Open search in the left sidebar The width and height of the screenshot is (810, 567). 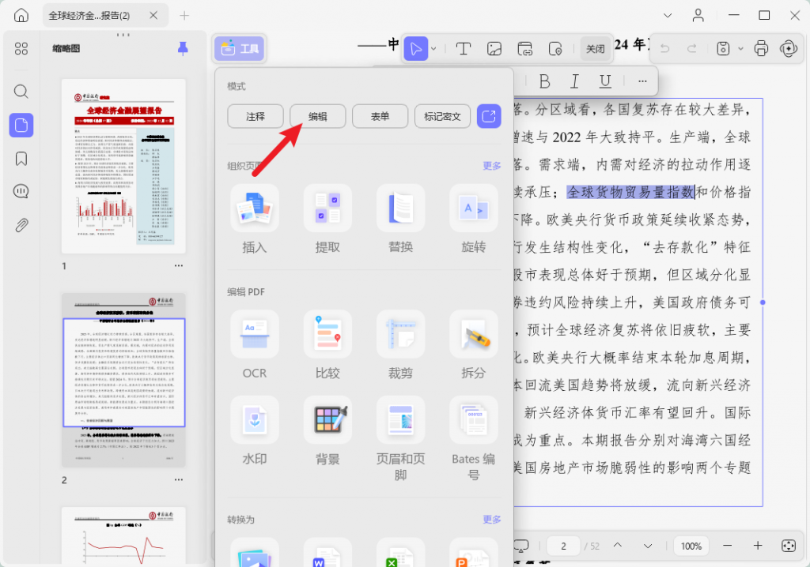click(x=21, y=91)
